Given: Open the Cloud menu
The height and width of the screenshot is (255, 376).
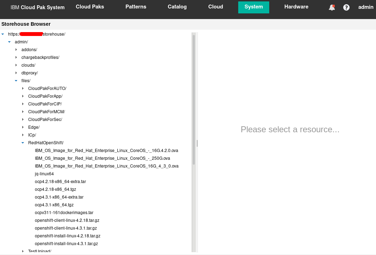Looking at the screenshot, I should [216, 7].
